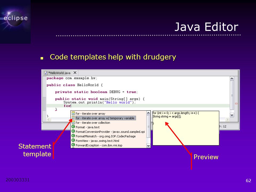Click editor vertical scroll-down arrow
Image resolution: width=256 pixels, height=192 pixels.
coord(232,115)
